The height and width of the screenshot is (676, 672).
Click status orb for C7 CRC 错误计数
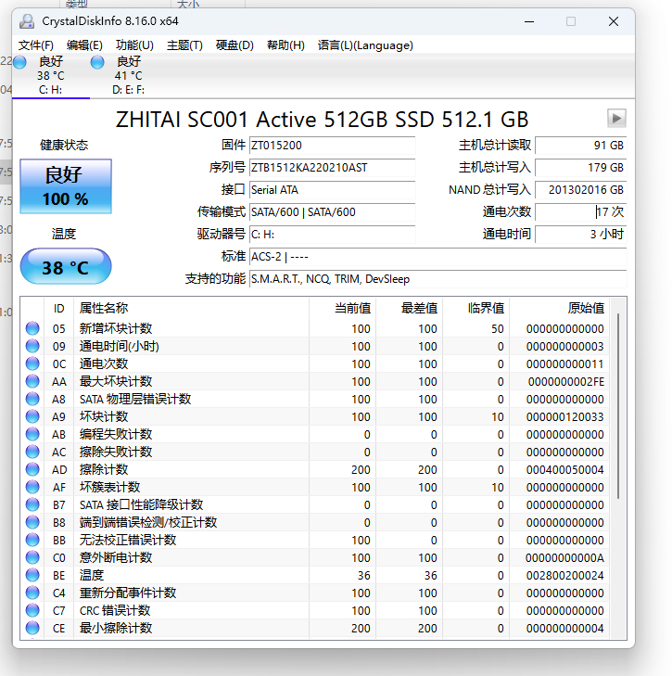32,610
